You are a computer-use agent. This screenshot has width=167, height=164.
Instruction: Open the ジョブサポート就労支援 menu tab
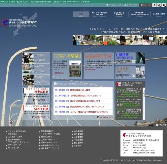(119, 15)
